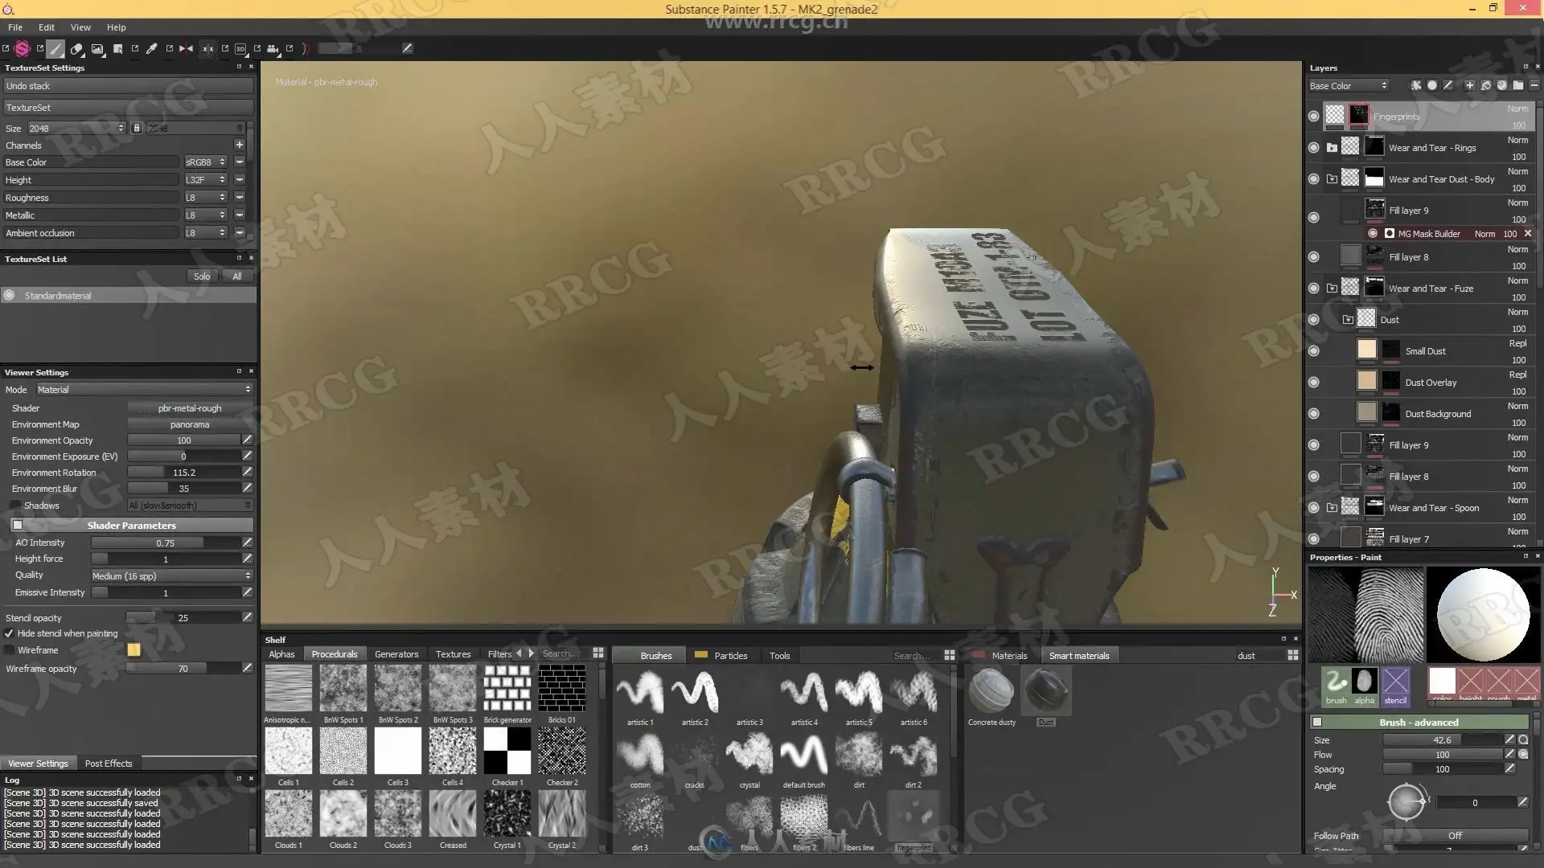Screen dimensions: 1544x868
Task: Click the camera icon in toolbar
Action: click(273, 49)
